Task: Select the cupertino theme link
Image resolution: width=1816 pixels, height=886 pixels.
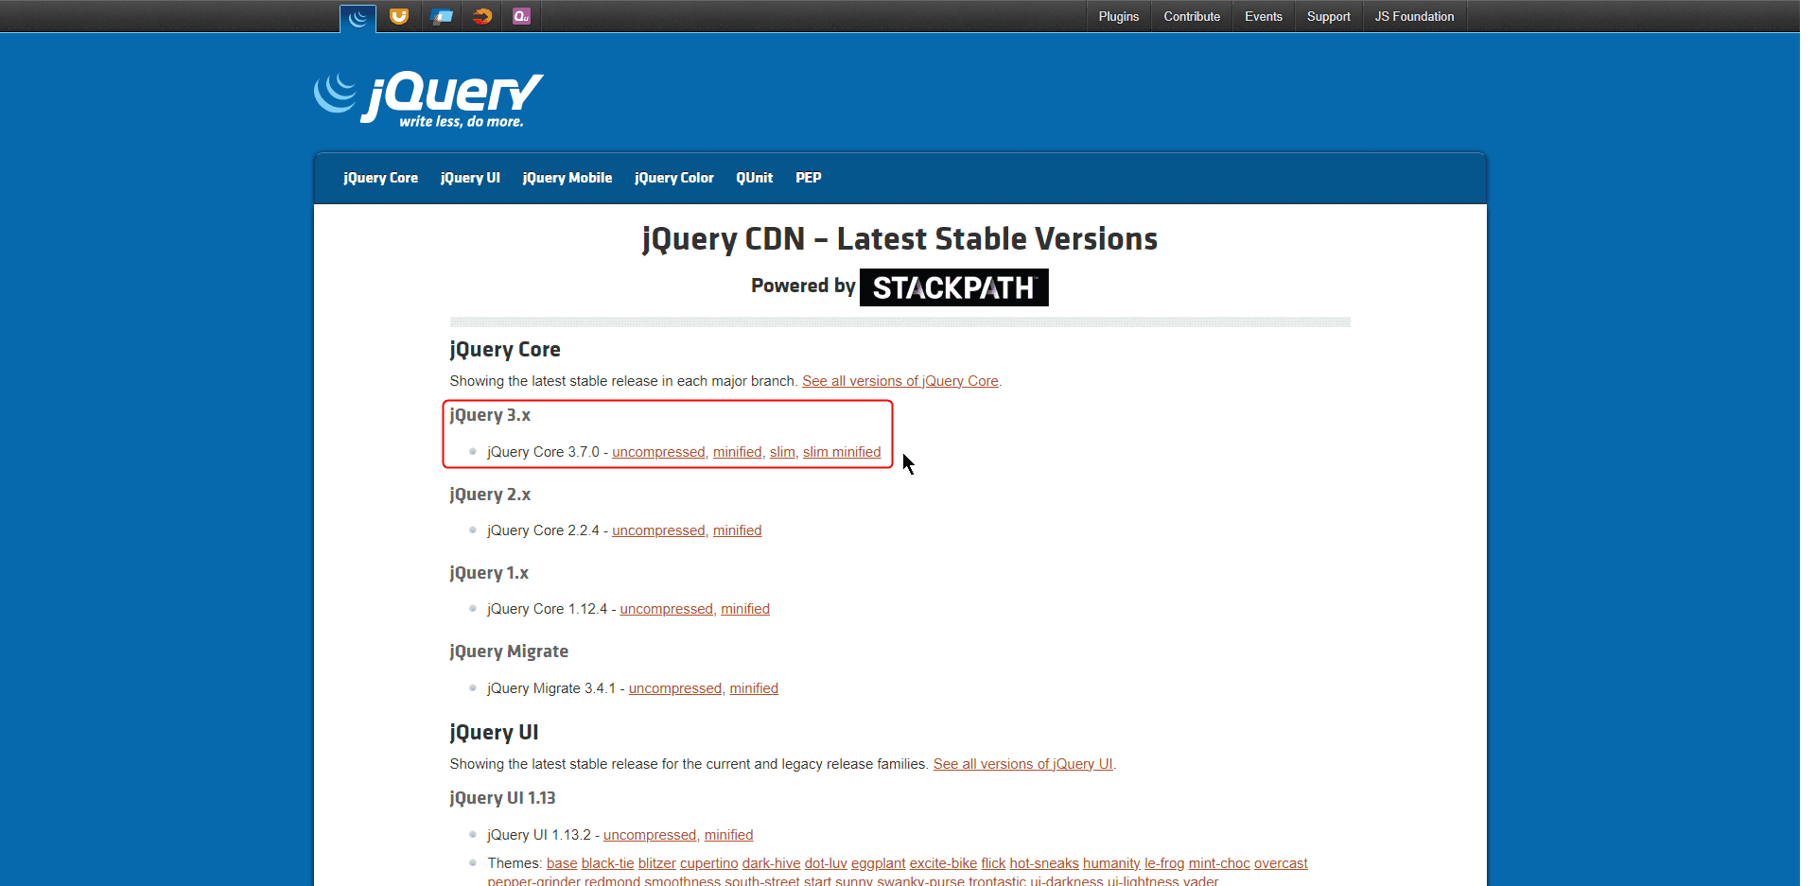Action: (708, 863)
